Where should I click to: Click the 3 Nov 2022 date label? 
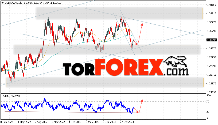[58, 122]
